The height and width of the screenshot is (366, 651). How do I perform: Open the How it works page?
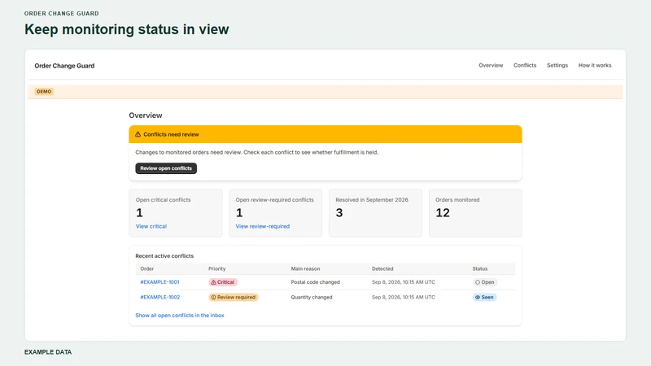tap(595, 65)
